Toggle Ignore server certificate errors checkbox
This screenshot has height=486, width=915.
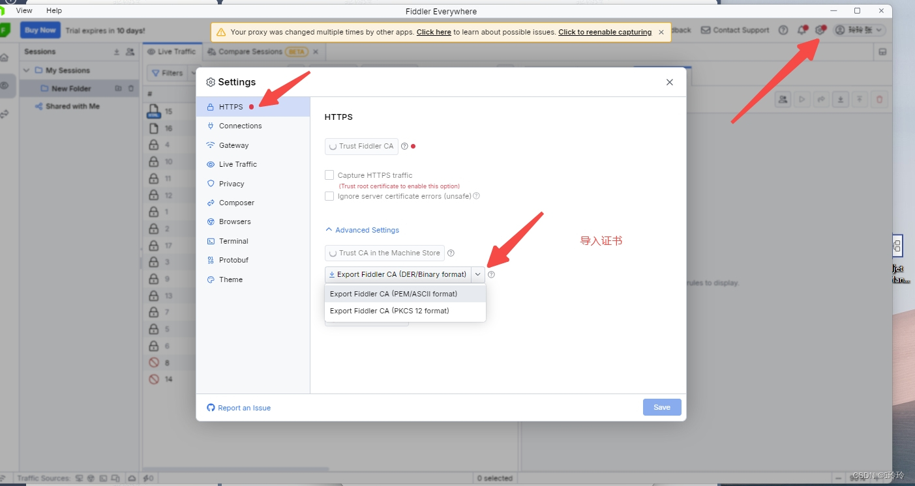coord(329,196)
